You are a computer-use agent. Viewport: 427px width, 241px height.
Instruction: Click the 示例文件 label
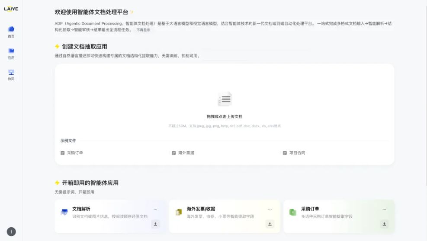point(68,141)
